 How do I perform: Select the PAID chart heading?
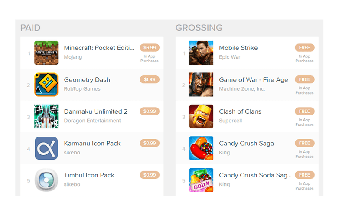[x=30, y=28]
